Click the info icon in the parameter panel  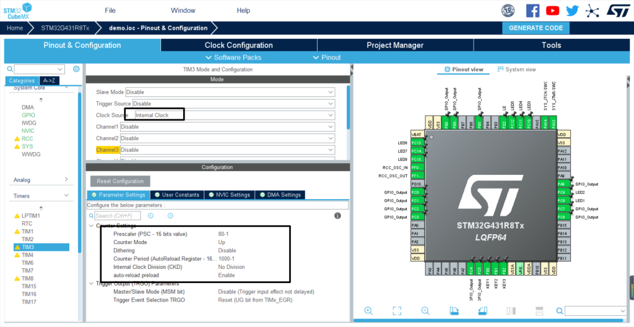click(337, 216)
